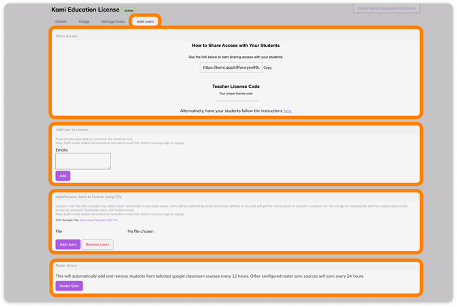Copy the student share link
Image resolution: width=457 pixels, height=307 pixels.
[267, 68]
